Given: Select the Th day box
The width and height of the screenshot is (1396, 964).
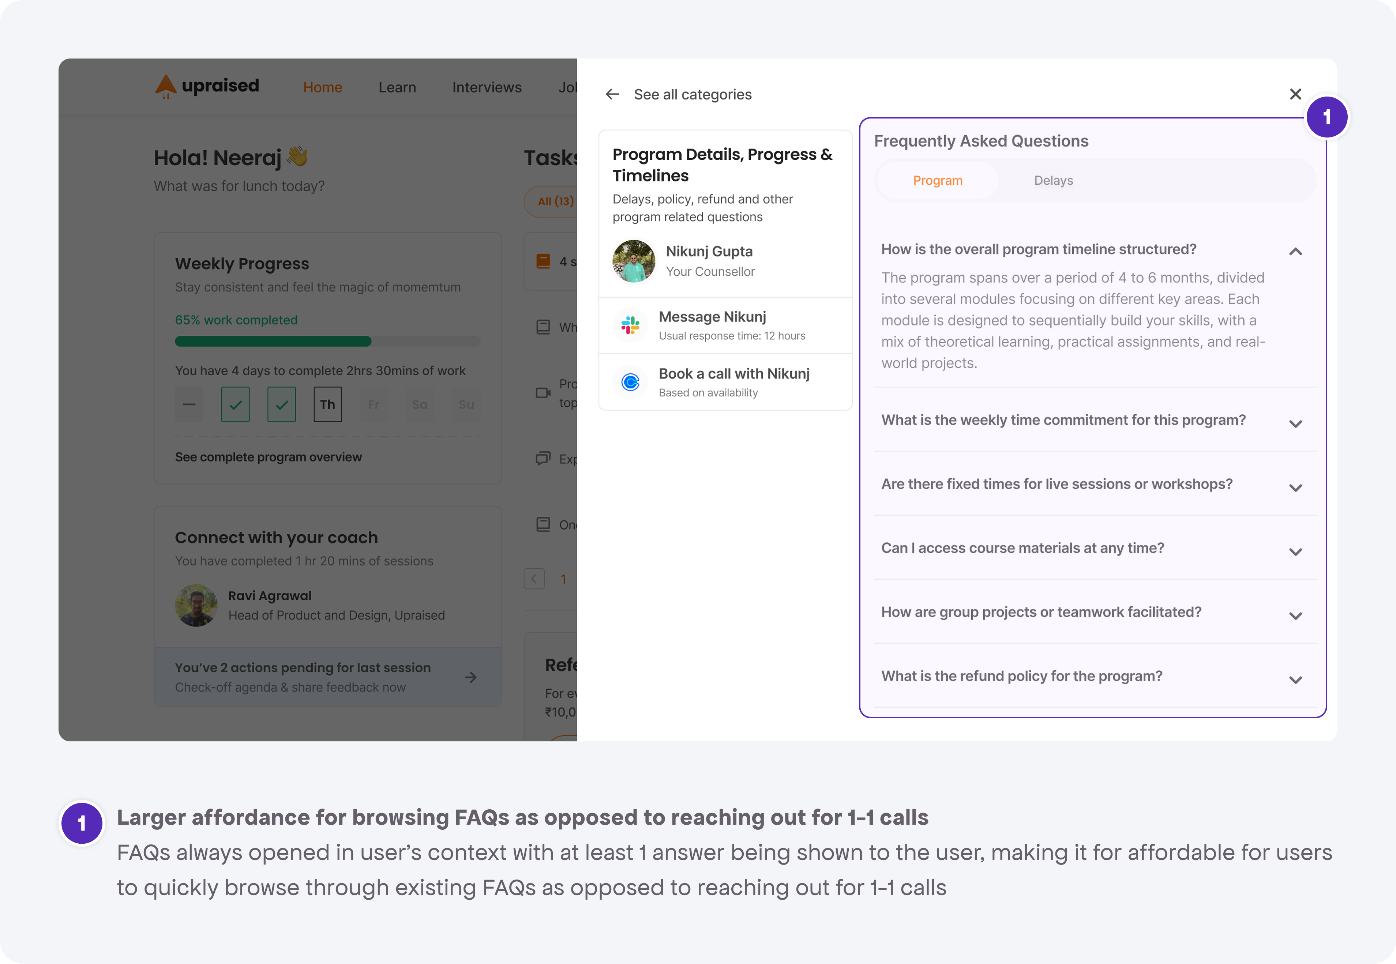Looking at the screenshot, I should click(x=328, y=405).
